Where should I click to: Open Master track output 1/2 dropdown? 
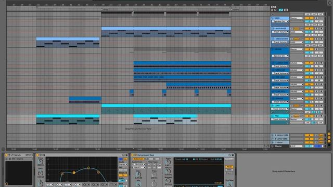(297, 146)
